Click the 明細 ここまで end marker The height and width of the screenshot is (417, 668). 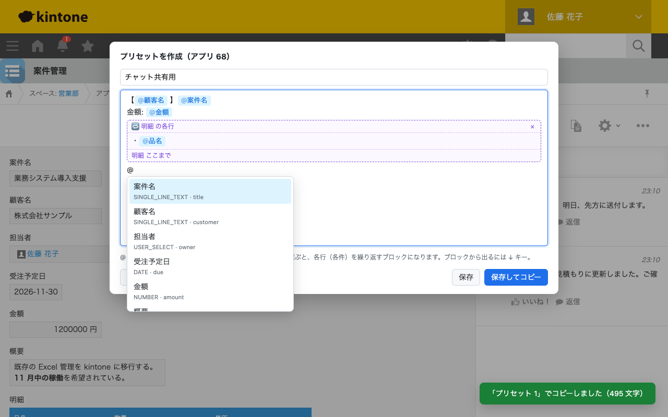[x=151, y=155]
